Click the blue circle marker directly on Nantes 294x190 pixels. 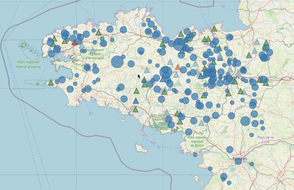[238, 161]
